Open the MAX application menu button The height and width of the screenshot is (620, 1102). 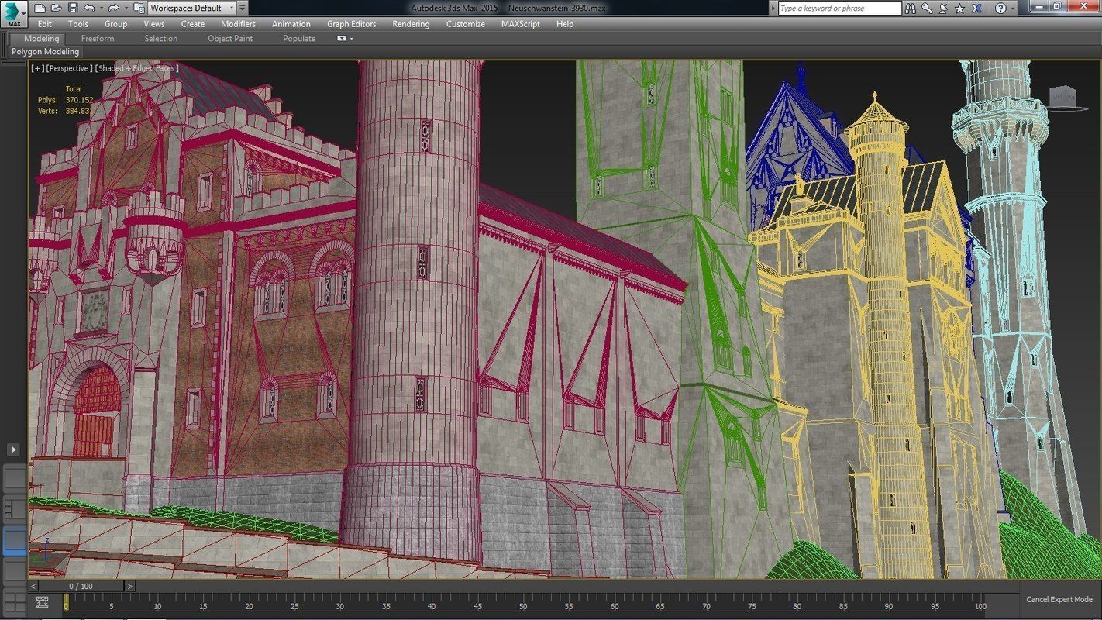coord(14,13)
